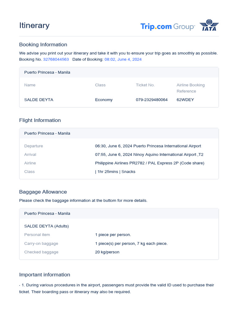Viewport: 238px width, 317px height.
Task: Select the Booking Information heading
Action: (x=43, y=45)
